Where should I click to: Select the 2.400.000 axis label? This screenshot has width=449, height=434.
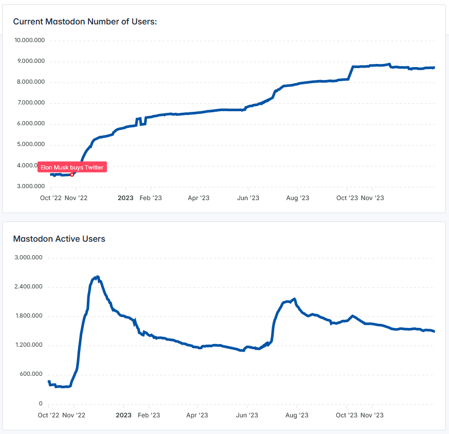(29, 287)
